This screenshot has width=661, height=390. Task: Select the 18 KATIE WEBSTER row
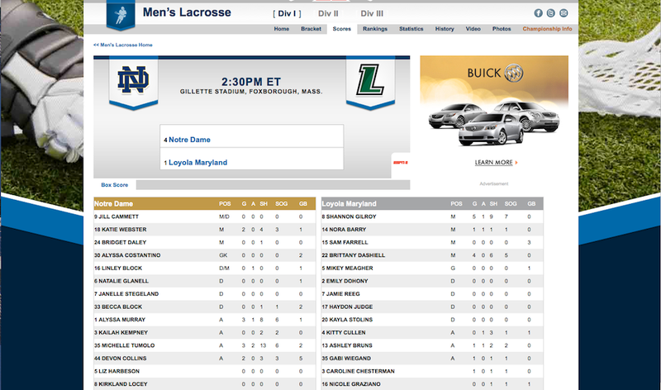(204, 230)
